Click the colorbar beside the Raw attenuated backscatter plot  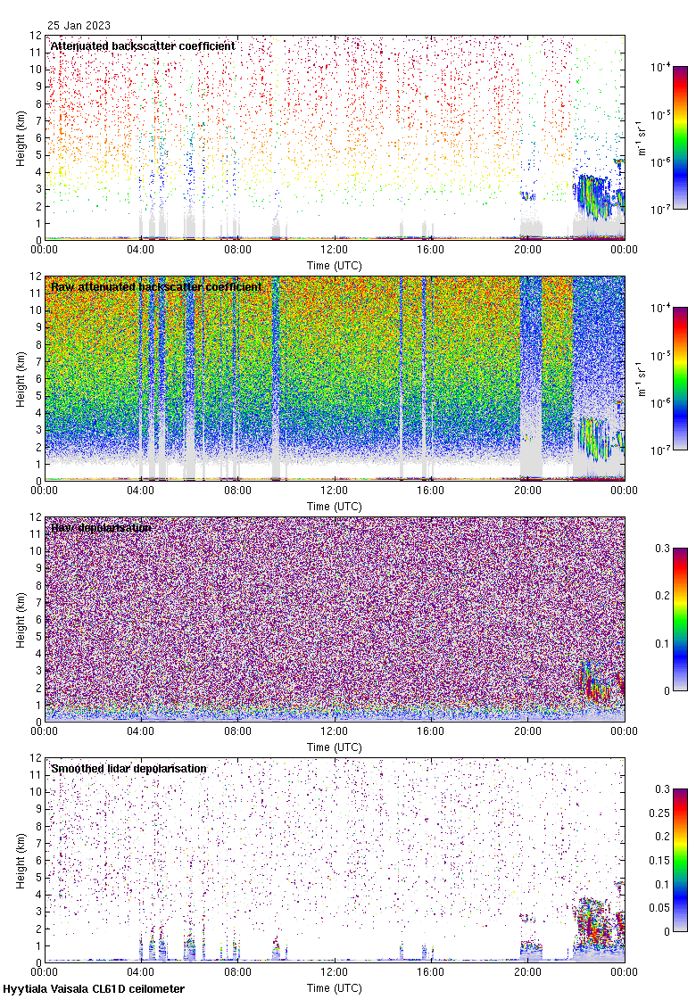[x=680, y=378]
